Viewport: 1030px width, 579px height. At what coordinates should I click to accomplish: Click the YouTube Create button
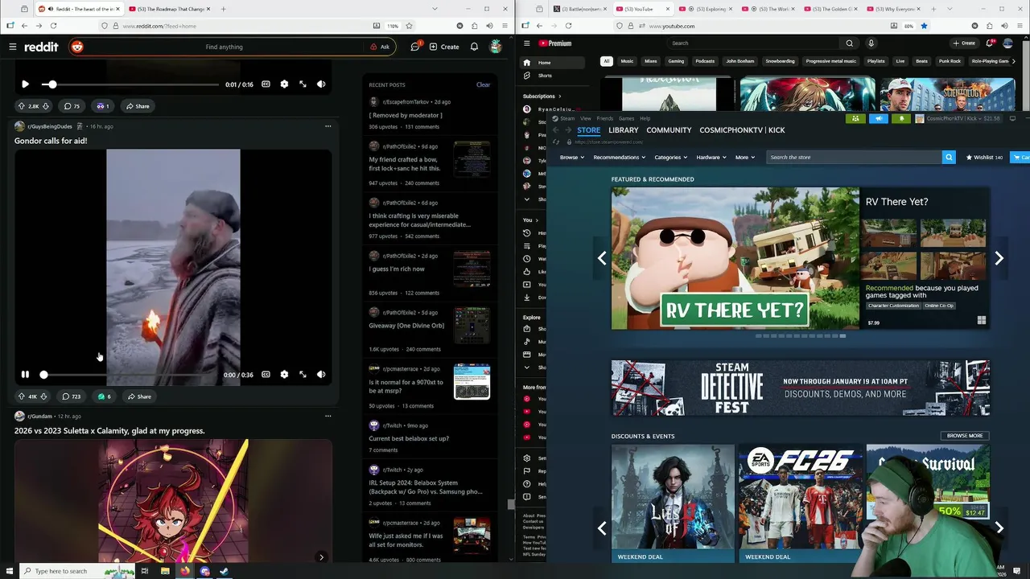point(964,43)
